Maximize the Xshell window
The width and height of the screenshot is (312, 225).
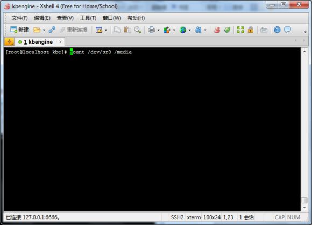point(283,5)
